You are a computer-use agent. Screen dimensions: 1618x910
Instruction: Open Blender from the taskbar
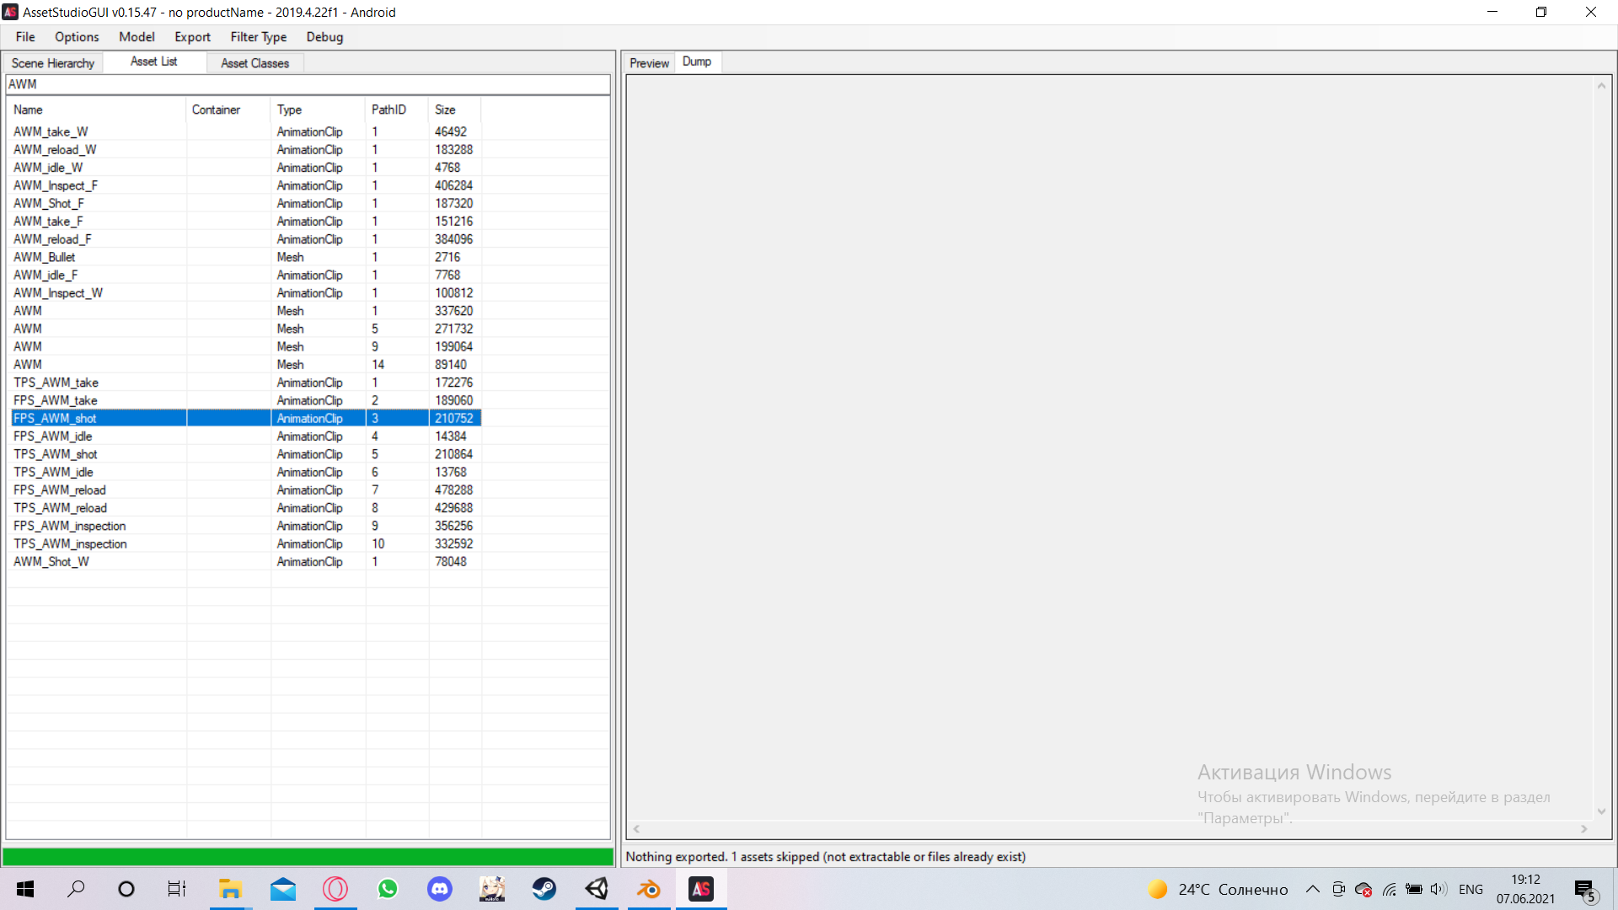pyautogui.click(x=648, y=889)
